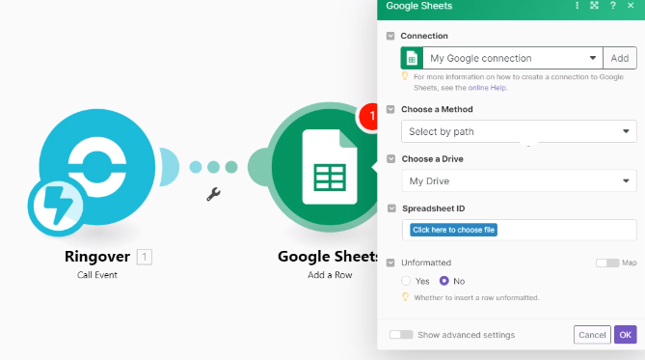Collapse the Connection section chevron
Image resolution: width=645 pixels, height=360 pixels.
pos(390,36)
